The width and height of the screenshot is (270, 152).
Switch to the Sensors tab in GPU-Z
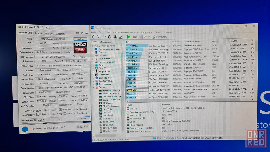click(x=38, y=33)
